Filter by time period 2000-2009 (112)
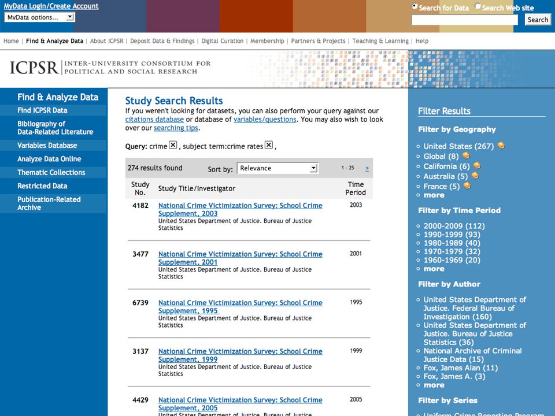Viewport: 555px width, 416px height. (454, 226)
